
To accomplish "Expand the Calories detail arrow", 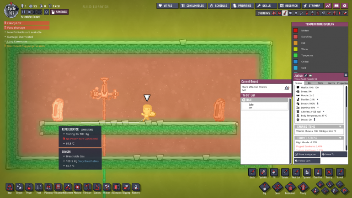I will click(x=325, y=111).
